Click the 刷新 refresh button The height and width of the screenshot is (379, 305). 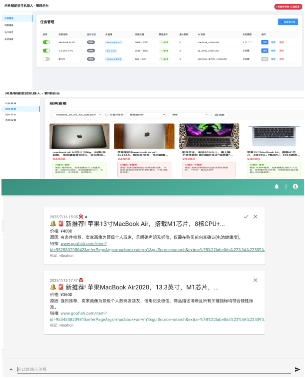[219, 115]
